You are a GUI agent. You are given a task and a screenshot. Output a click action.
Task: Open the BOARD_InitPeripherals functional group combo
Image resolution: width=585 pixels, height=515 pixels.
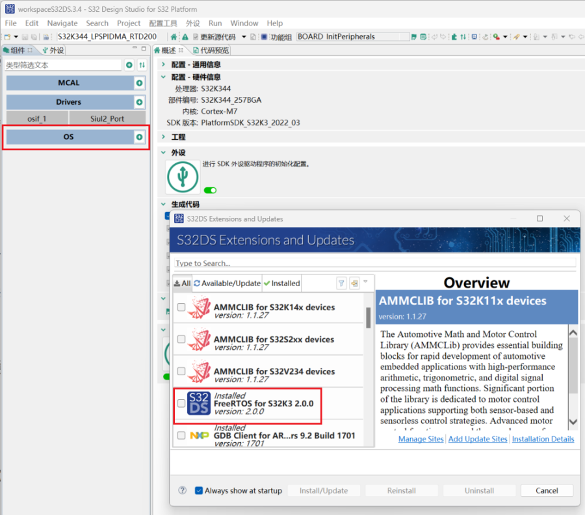click(353, 36)
